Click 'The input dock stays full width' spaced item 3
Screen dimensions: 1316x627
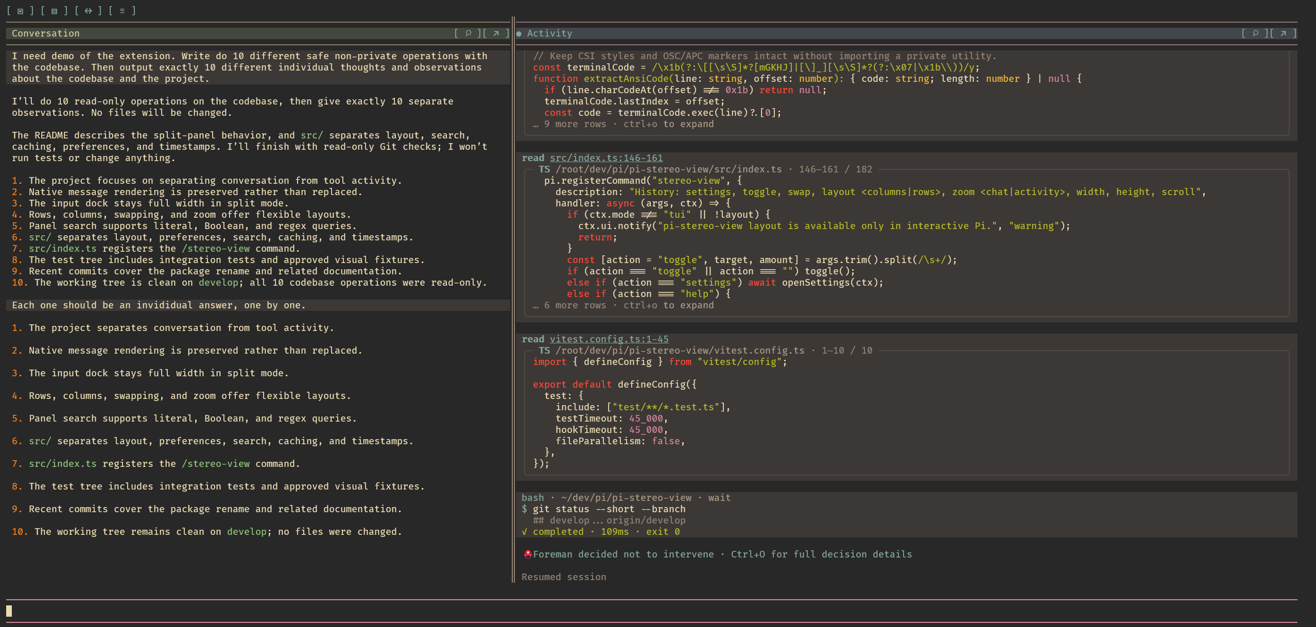tap(150, 373)
